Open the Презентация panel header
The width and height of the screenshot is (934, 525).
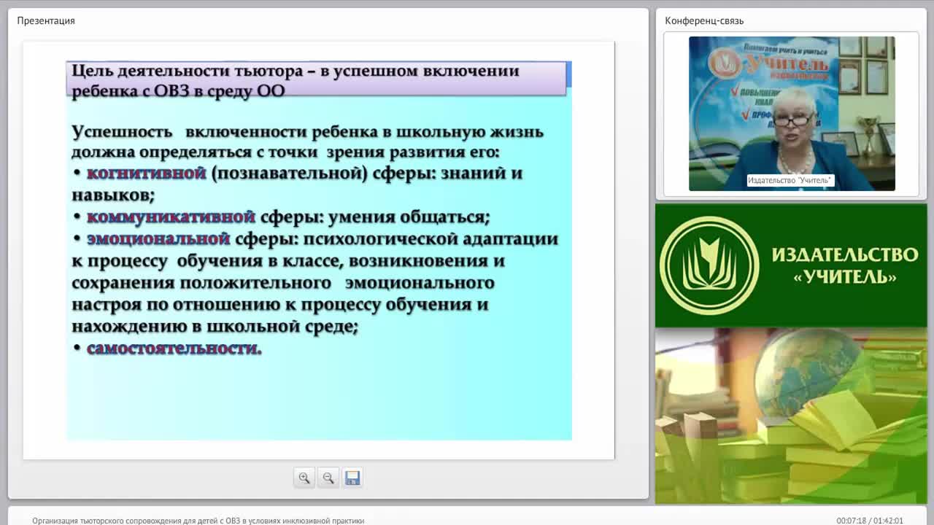[x=46, y=20]
